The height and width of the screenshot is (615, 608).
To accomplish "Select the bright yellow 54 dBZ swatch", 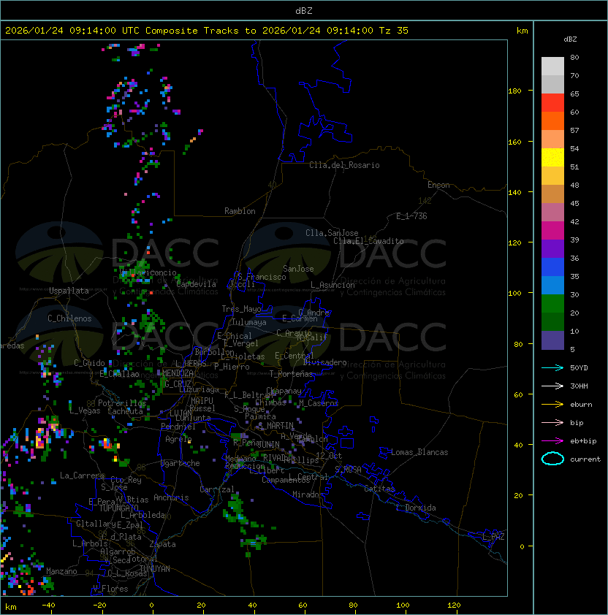I will (x=552, y=157).
